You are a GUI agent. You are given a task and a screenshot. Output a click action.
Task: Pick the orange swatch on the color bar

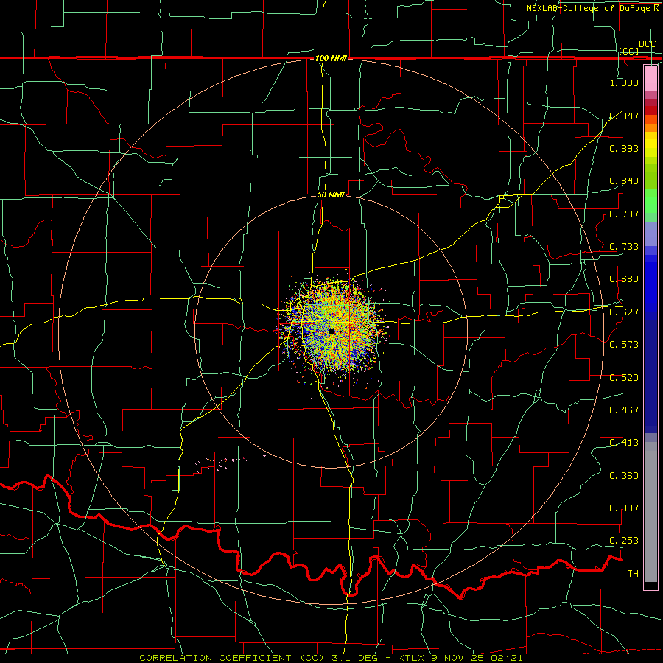tap(650, 127)
